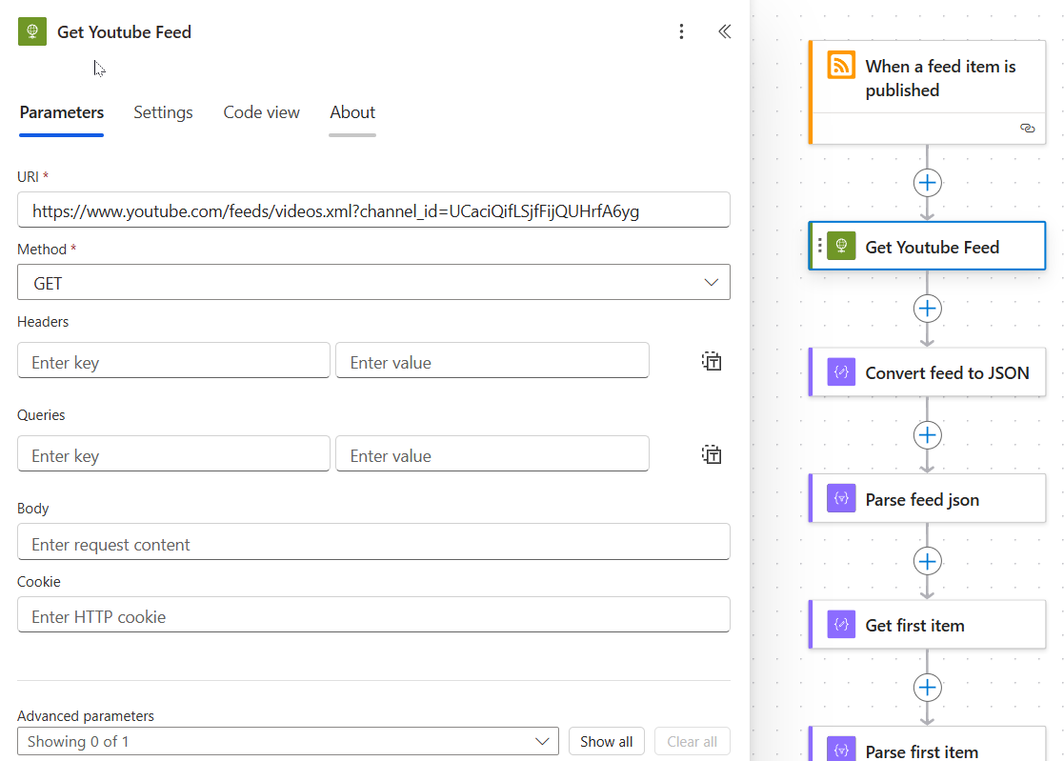The image size is (1064, 761).
Task: Switch Headers to text mode icon
Action: (x=712, y=361)
